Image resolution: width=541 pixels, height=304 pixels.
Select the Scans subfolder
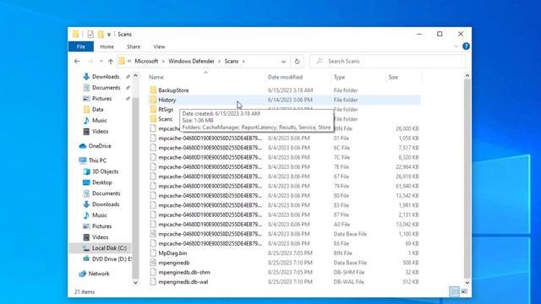pyautogui.click(x=166, y=119)
